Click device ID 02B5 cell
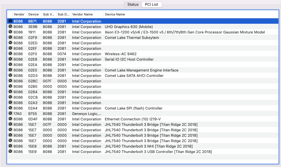 (33, 86)
